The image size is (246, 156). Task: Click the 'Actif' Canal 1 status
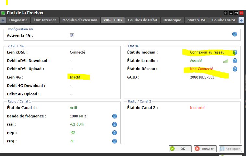pyautogui.click(x=73, y=108)
